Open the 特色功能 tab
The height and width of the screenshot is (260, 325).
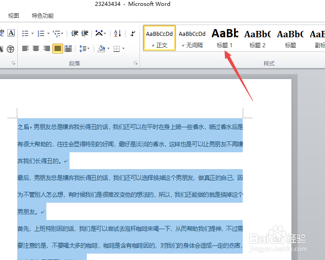43,16
